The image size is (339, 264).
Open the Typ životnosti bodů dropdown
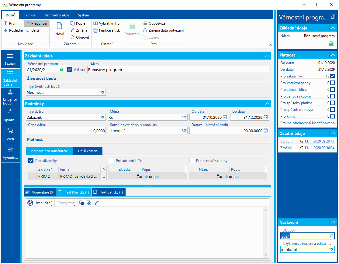click(x=102, y=92)
